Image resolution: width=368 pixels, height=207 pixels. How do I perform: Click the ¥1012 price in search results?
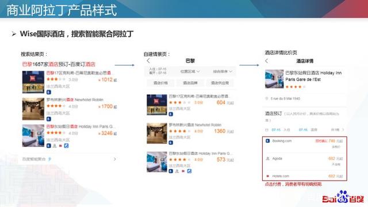pos(108,80)
